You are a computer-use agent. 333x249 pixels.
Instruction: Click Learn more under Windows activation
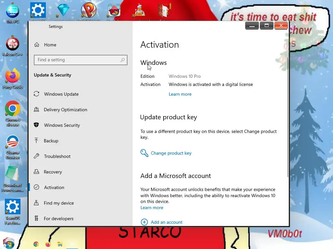click(180, 94)
